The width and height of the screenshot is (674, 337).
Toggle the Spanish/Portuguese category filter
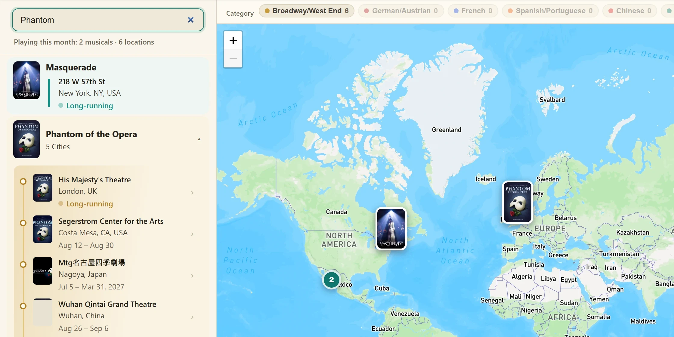pos(550,11)
